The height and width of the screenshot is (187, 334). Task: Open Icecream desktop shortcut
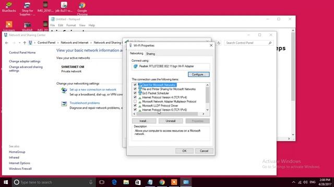tap(9, 26)
